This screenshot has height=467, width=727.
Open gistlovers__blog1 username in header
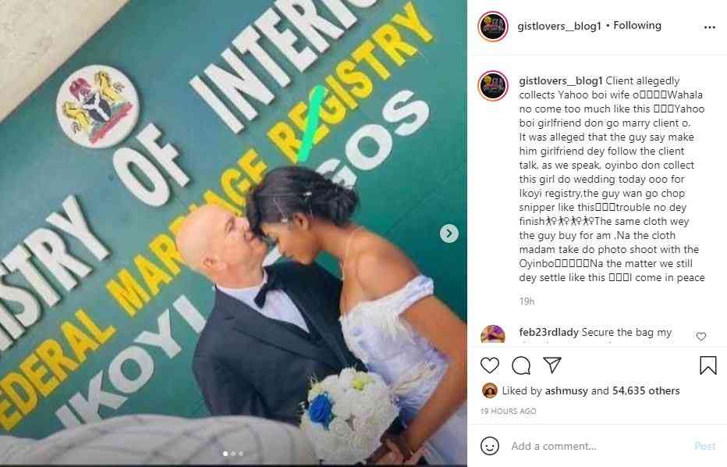coord(559,26)
